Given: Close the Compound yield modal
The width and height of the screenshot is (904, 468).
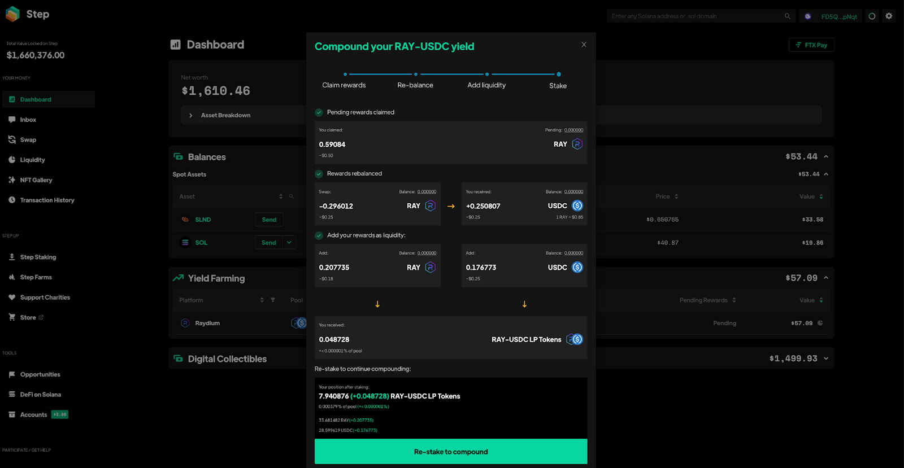Looking at the screenshot, I should click(584, 45).
